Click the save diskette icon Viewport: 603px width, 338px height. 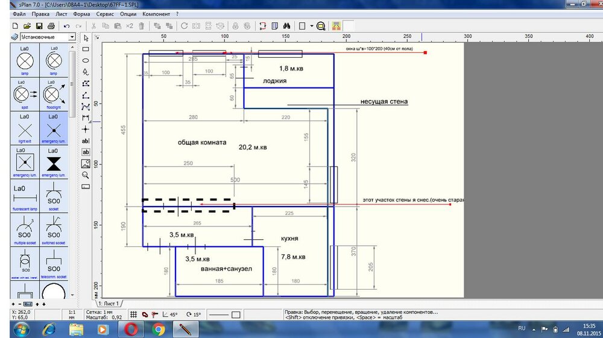[39, 26]
